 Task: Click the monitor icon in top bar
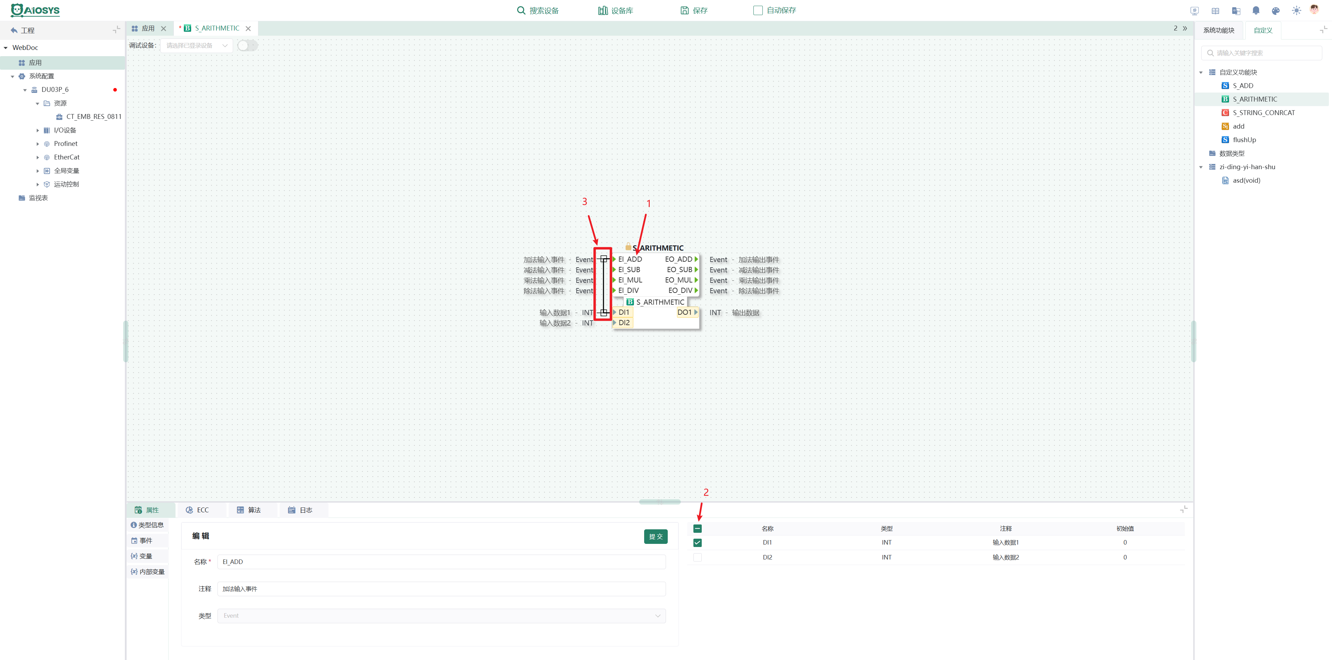(1194, 10)
